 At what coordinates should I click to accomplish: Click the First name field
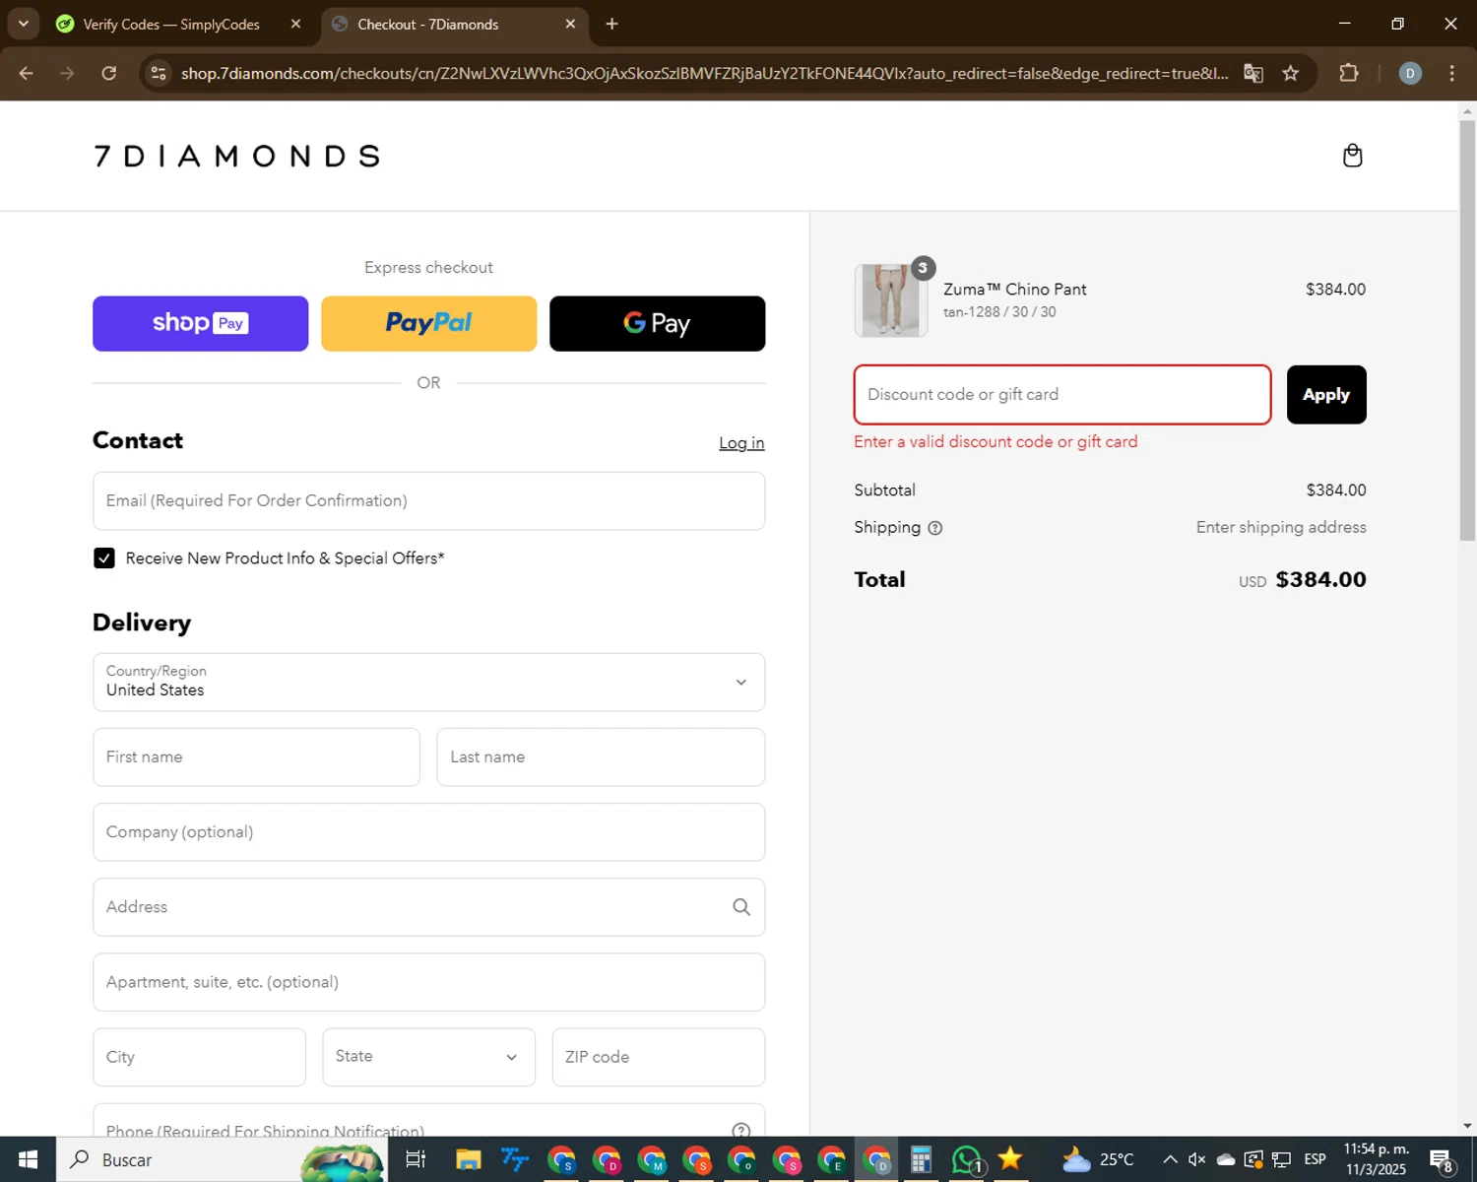(256, 756)
